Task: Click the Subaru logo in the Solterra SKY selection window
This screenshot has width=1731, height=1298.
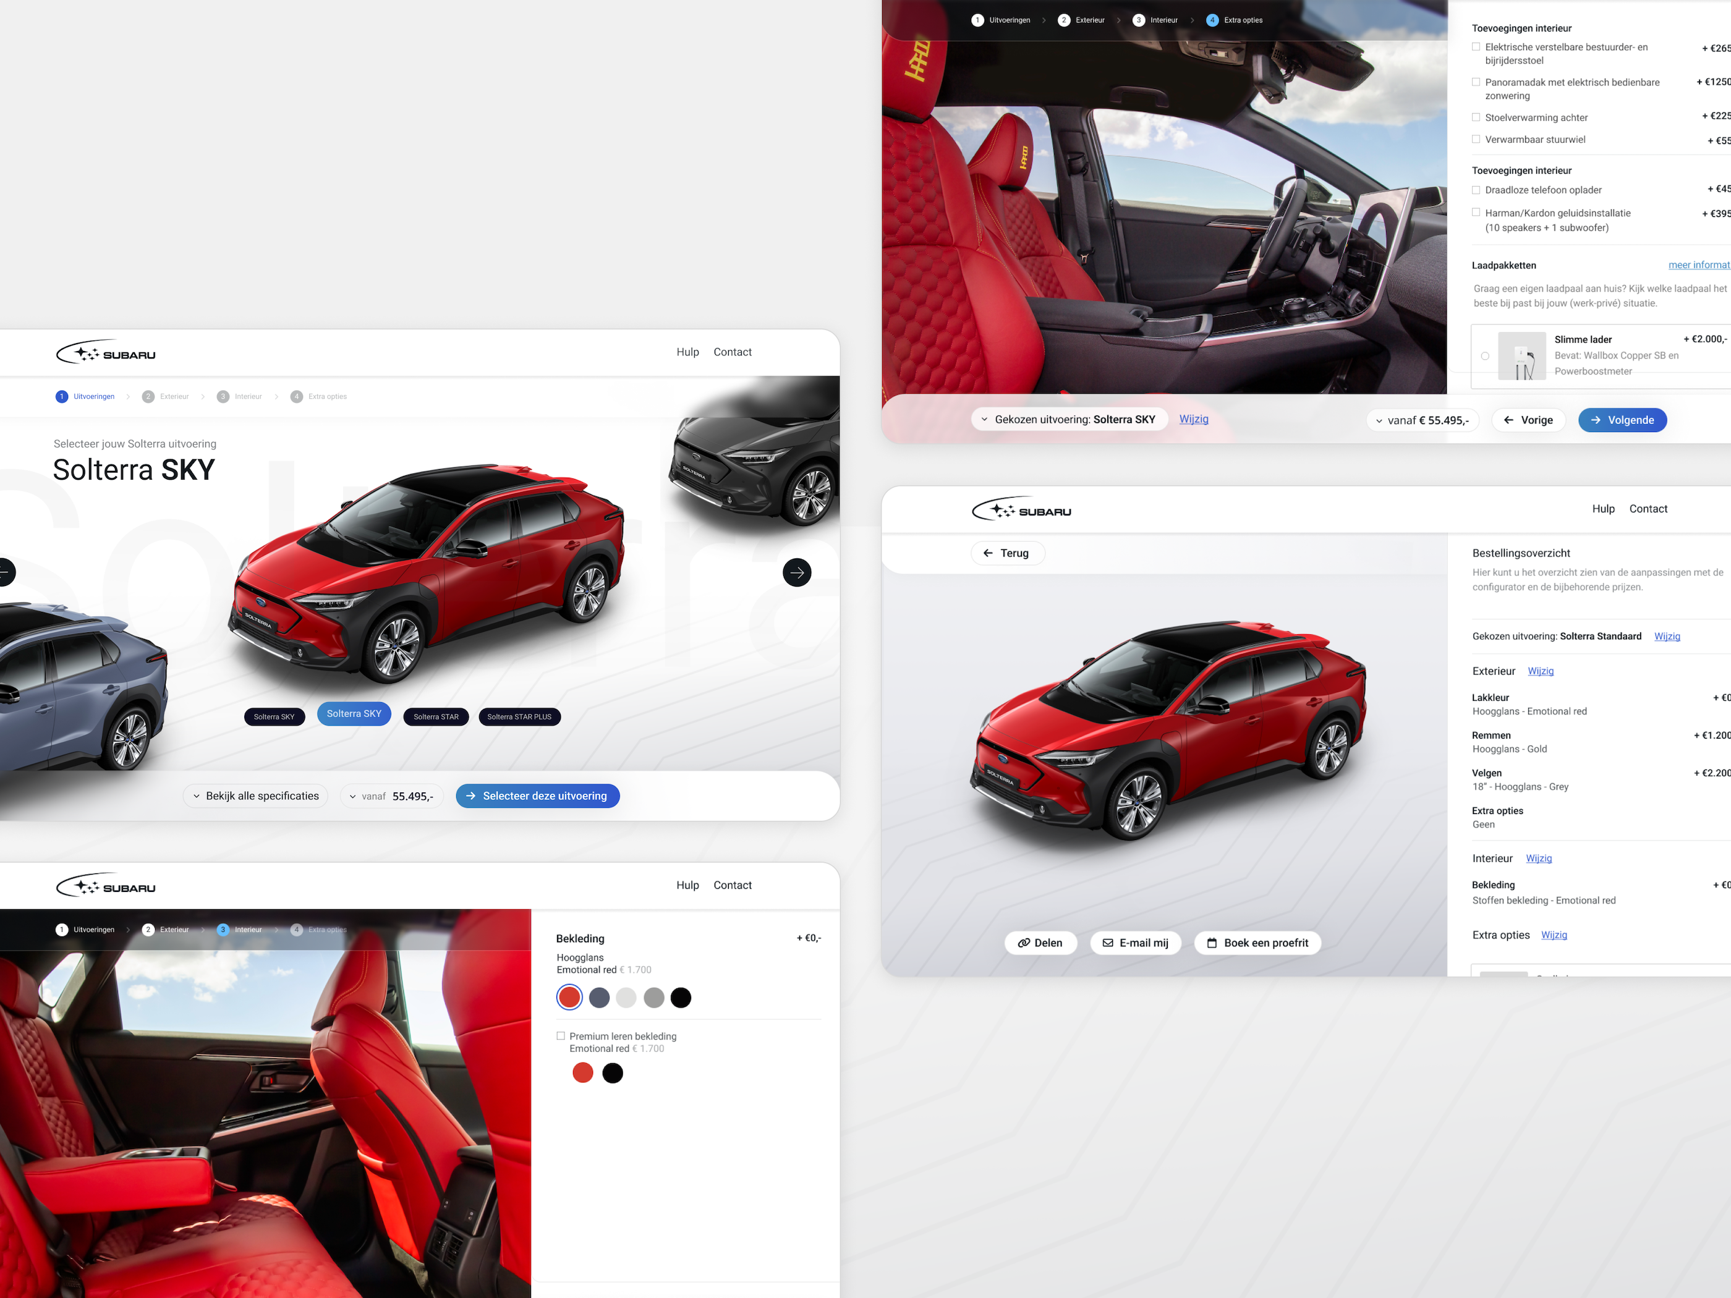Action: 106,354
